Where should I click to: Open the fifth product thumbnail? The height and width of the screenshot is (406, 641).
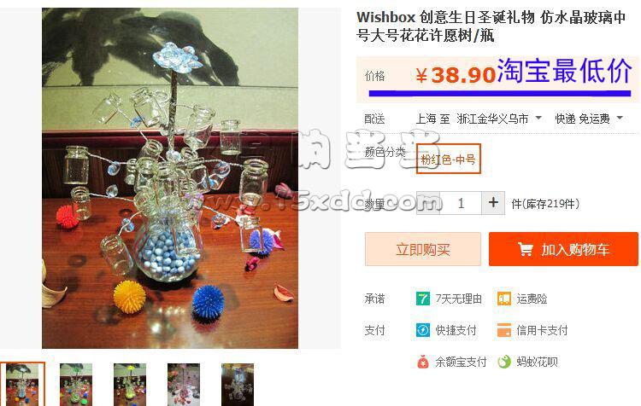point(238,385)
